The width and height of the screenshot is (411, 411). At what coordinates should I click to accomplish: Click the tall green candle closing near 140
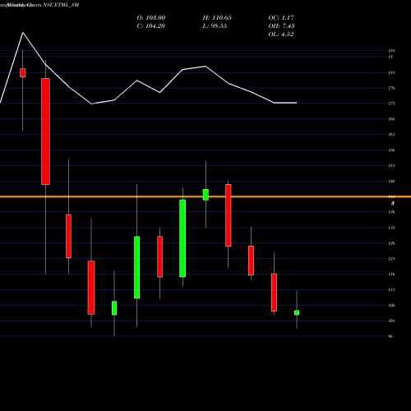coord(182,238)
